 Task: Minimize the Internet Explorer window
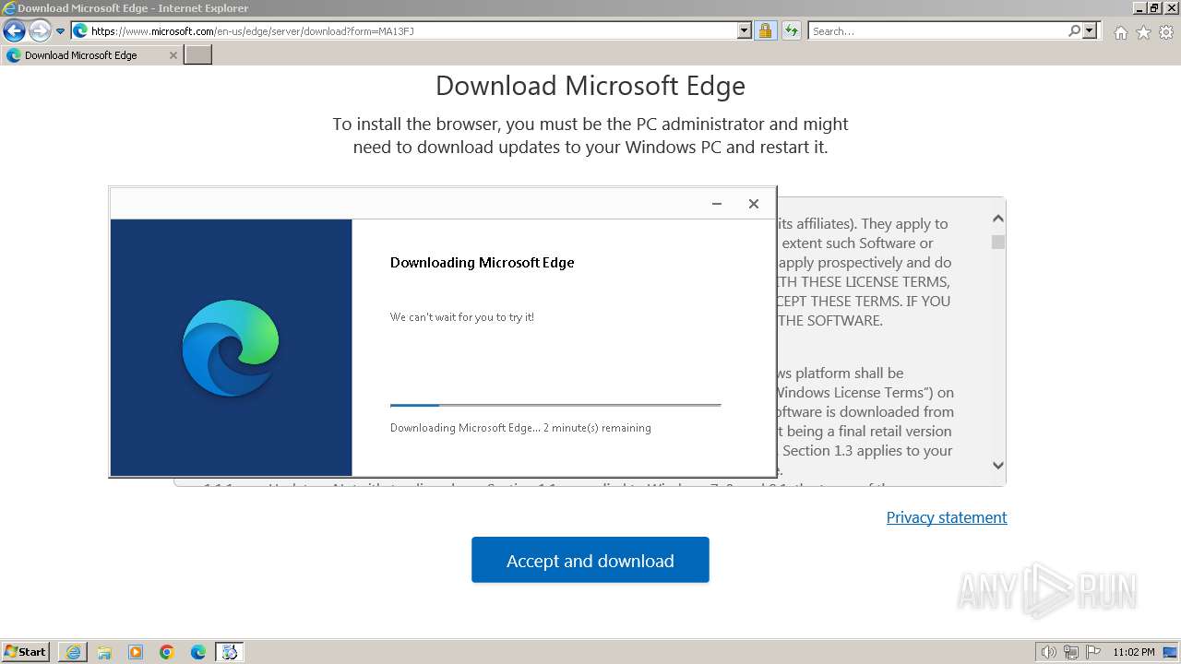tap(1139, 7)
